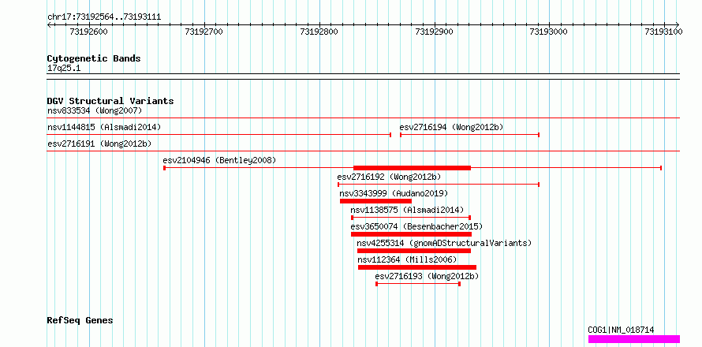The height and width of the screenshot is (347, 702).
Task: Click ruler position 73192700
Action: [x=204, y=32]
